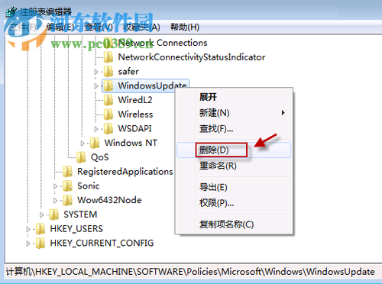Expand the SYSTEM key

click(42, 215)
